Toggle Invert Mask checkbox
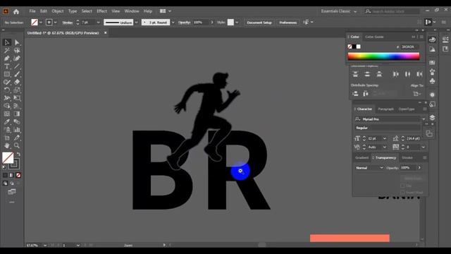This screenshot has width=451, height=254. click(x=402, y=193)
